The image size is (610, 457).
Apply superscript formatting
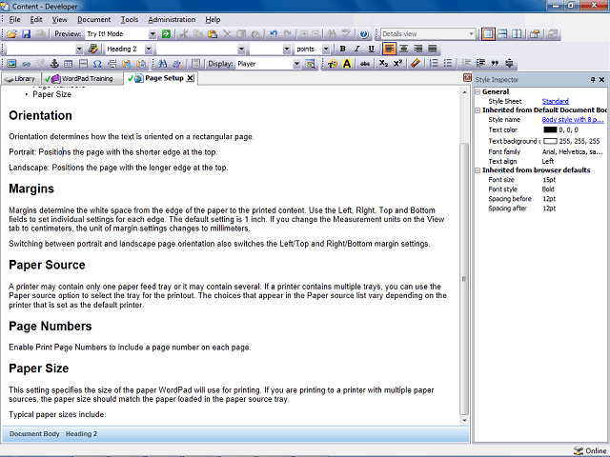coord(397,64)
